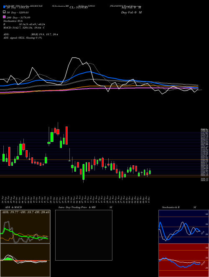Click the empty intraday trading price panel
Viewport: 209px width, 277px height.
pos(84,235)
